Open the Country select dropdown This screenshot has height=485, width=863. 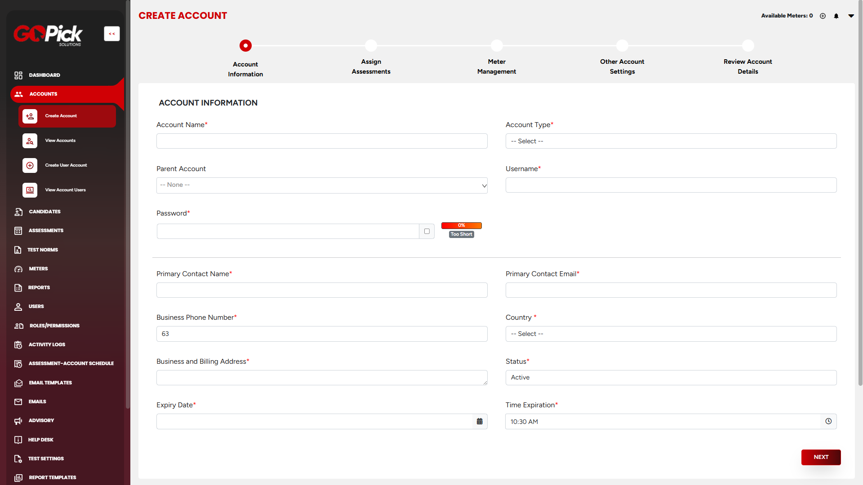click(671, 334)
